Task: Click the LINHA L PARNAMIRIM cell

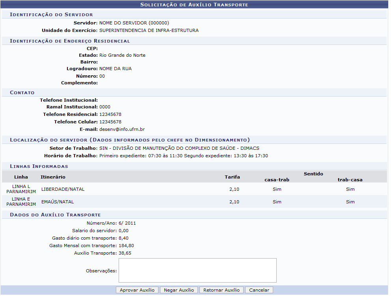Action: point(21,189)
